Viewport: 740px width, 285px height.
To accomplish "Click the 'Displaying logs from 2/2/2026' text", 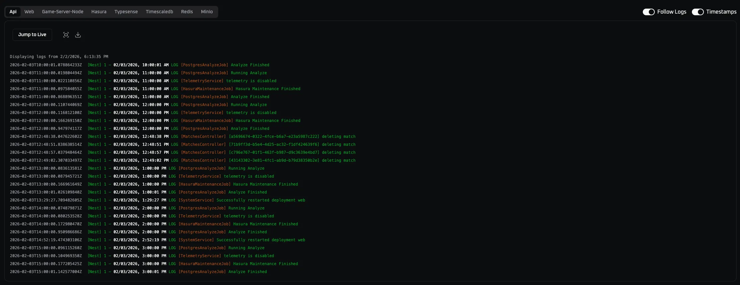I will (x=59, y=57).
